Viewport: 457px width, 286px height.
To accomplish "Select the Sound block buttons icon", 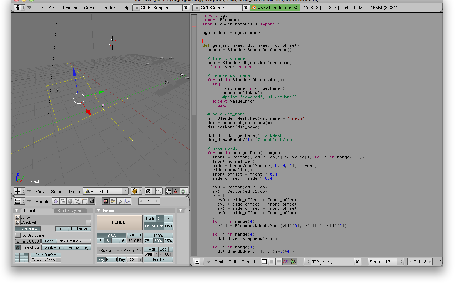I will [x=127, y=201].
